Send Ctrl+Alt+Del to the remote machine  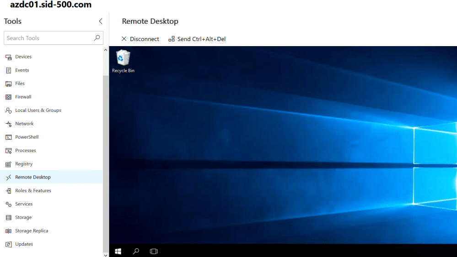pos(197,39)
